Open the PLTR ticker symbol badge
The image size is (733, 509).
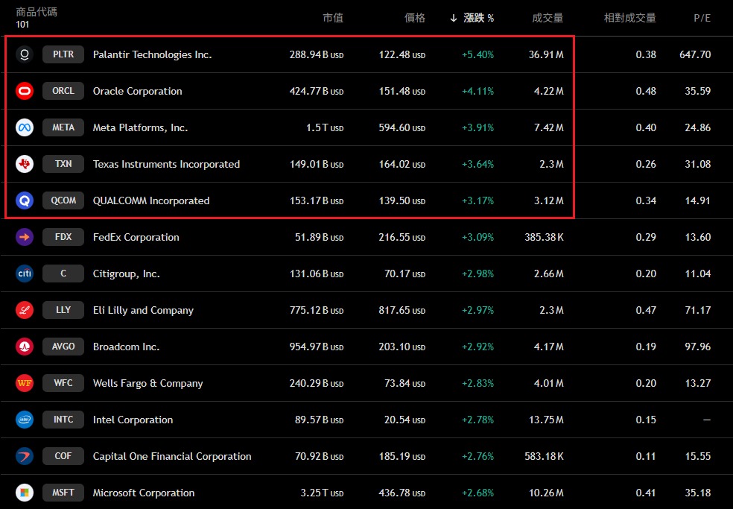point(63,54)
